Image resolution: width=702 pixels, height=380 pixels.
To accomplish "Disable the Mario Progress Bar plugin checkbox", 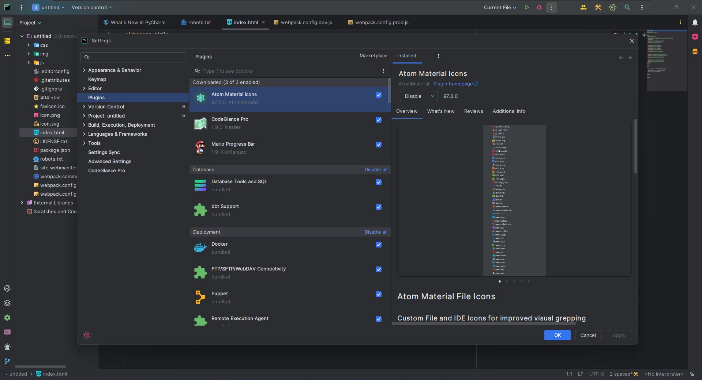I will pyautogui.click(x=379, y=145).
